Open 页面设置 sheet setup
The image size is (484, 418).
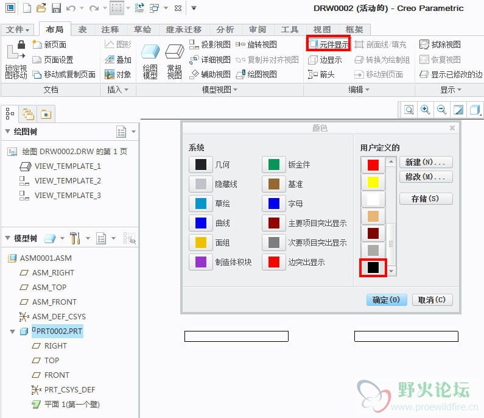(x=53, y=60)
